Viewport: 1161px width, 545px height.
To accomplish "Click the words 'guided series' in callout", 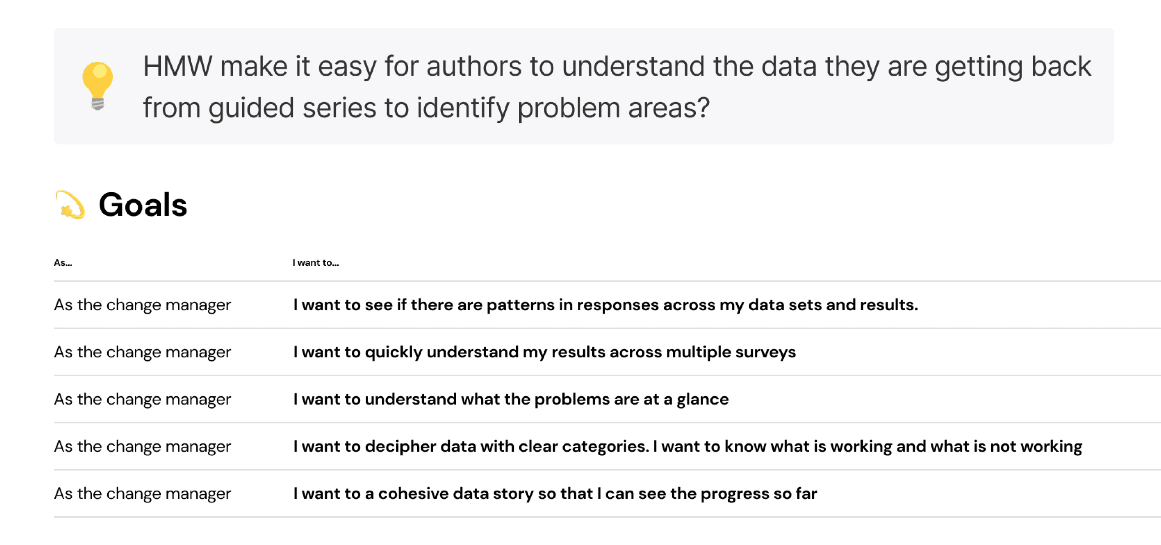I will click(292, 108).
